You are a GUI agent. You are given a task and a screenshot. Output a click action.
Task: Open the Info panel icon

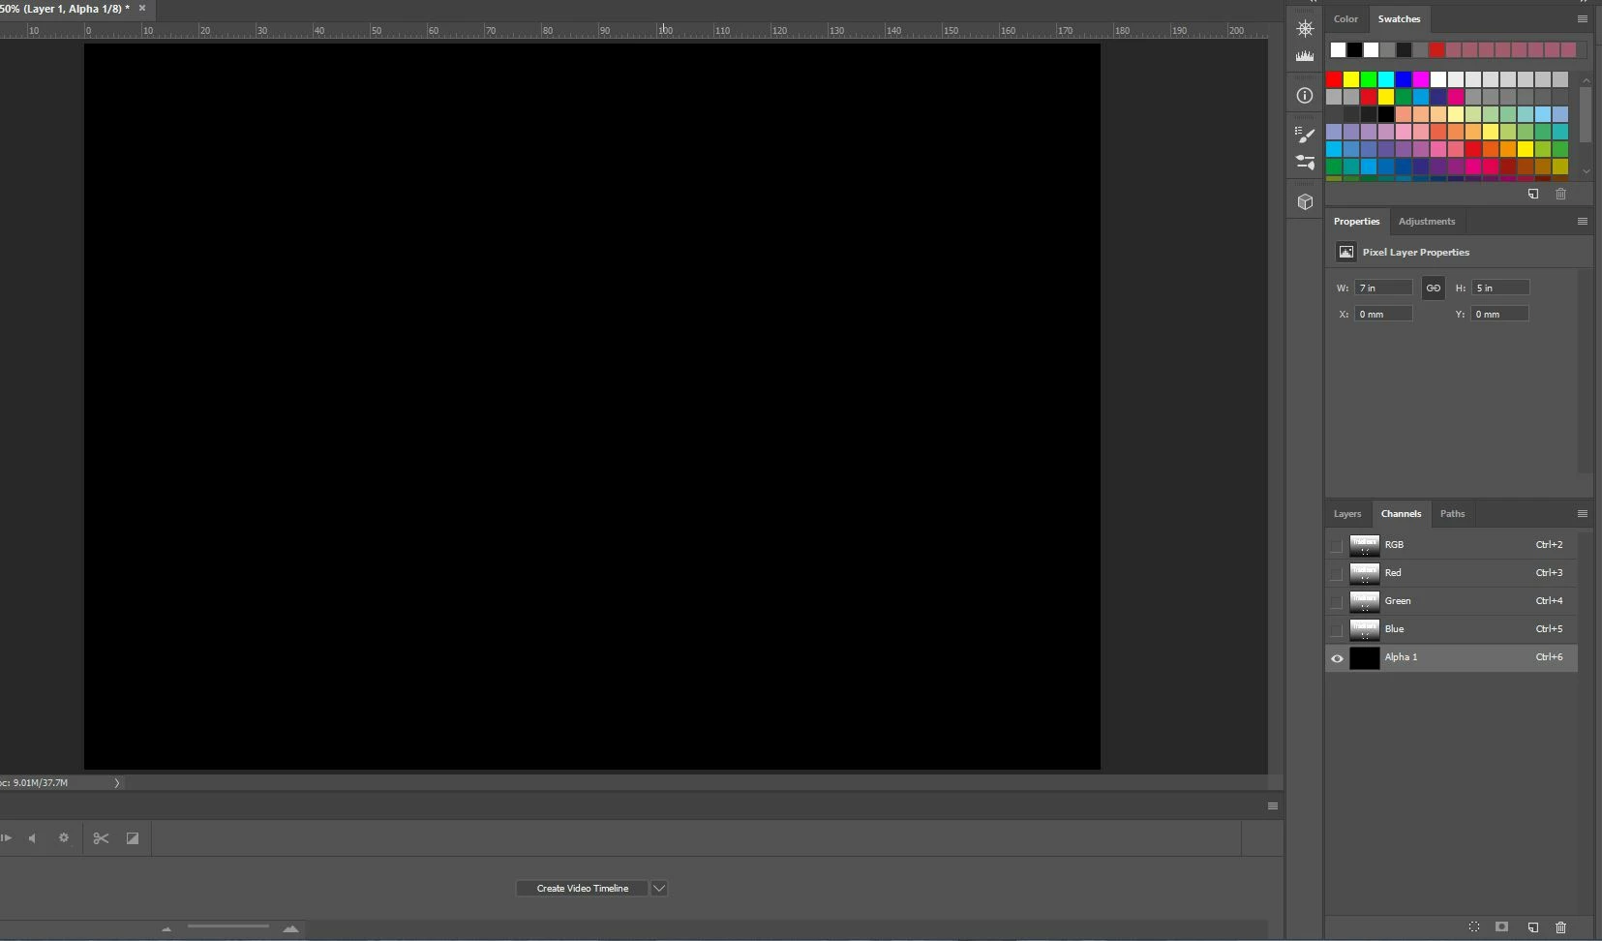point(1305,96)
